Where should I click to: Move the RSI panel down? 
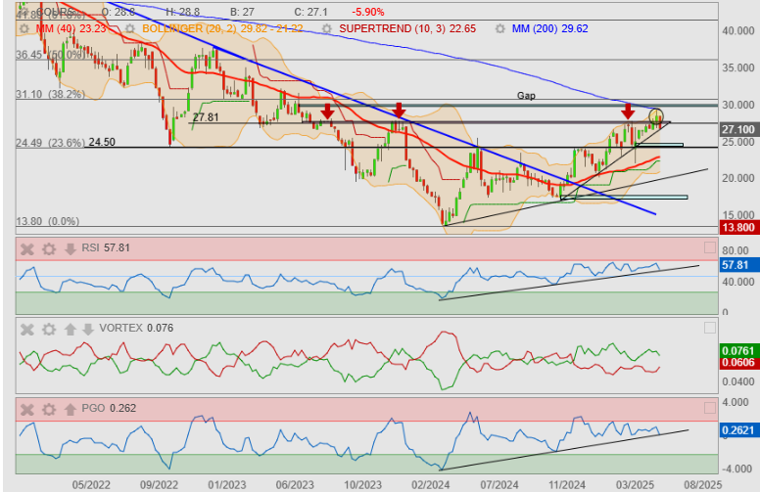(x=71, y=248)
